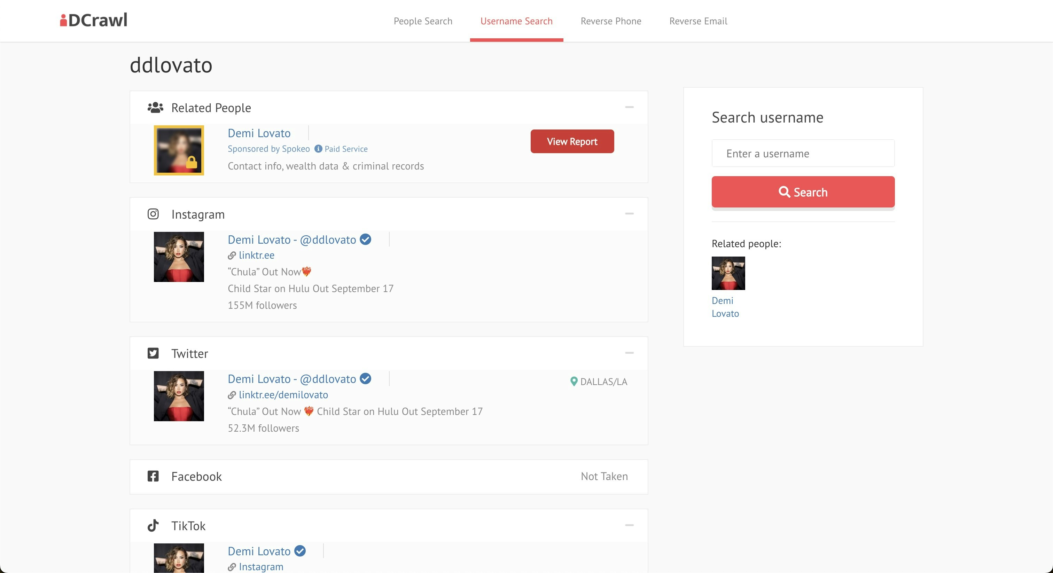Click the Related People group icon
The width and height of the screenshot is (1053, 573).
pyautogui.click(x=155, y=108)
